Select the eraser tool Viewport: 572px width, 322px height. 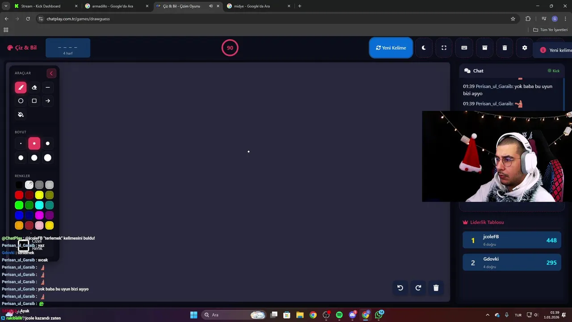[x=34, y=88]
